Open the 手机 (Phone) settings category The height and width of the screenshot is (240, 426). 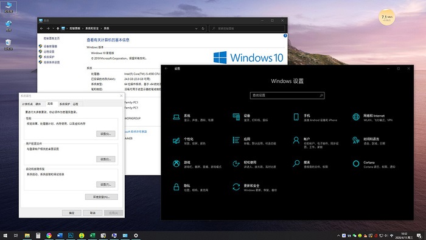315,118
